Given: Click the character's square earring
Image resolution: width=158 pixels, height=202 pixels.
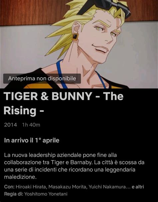Looking at the screenshot, I should (x=75, y=37).
